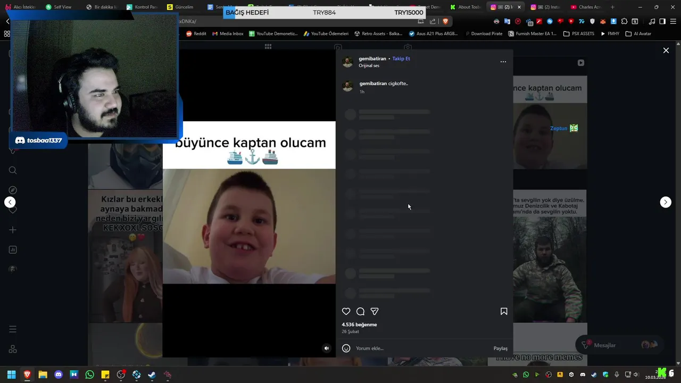Viewport: 681px width, 383px height.
Task: Click the Yorum ekle comment field
Action: [x=420, y=348]
